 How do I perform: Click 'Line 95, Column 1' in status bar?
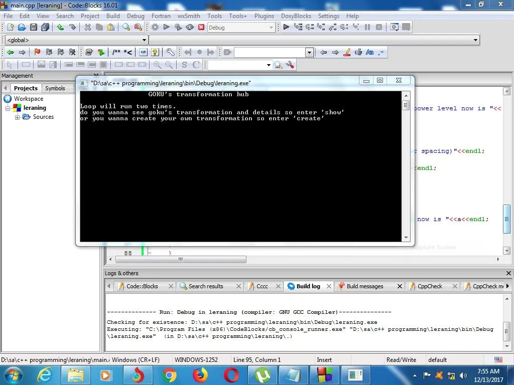coord(256,360)
